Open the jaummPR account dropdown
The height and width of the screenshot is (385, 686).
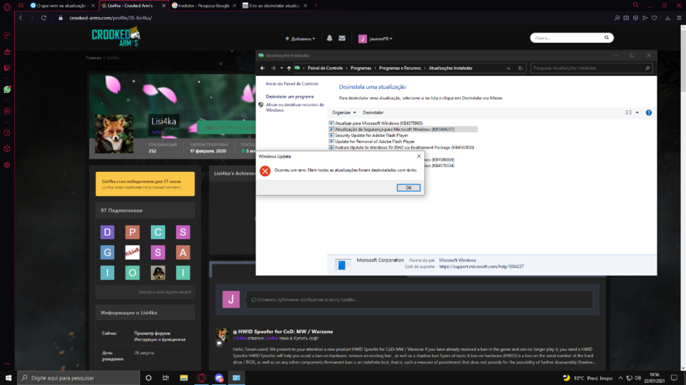click(383, 38)
